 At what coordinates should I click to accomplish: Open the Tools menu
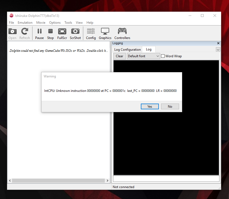point(68,23)
